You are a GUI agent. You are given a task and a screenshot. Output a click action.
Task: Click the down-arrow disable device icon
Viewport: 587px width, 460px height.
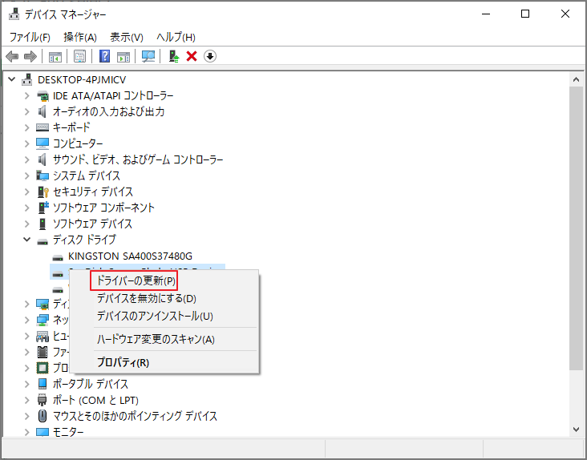(x=210, y=56)
